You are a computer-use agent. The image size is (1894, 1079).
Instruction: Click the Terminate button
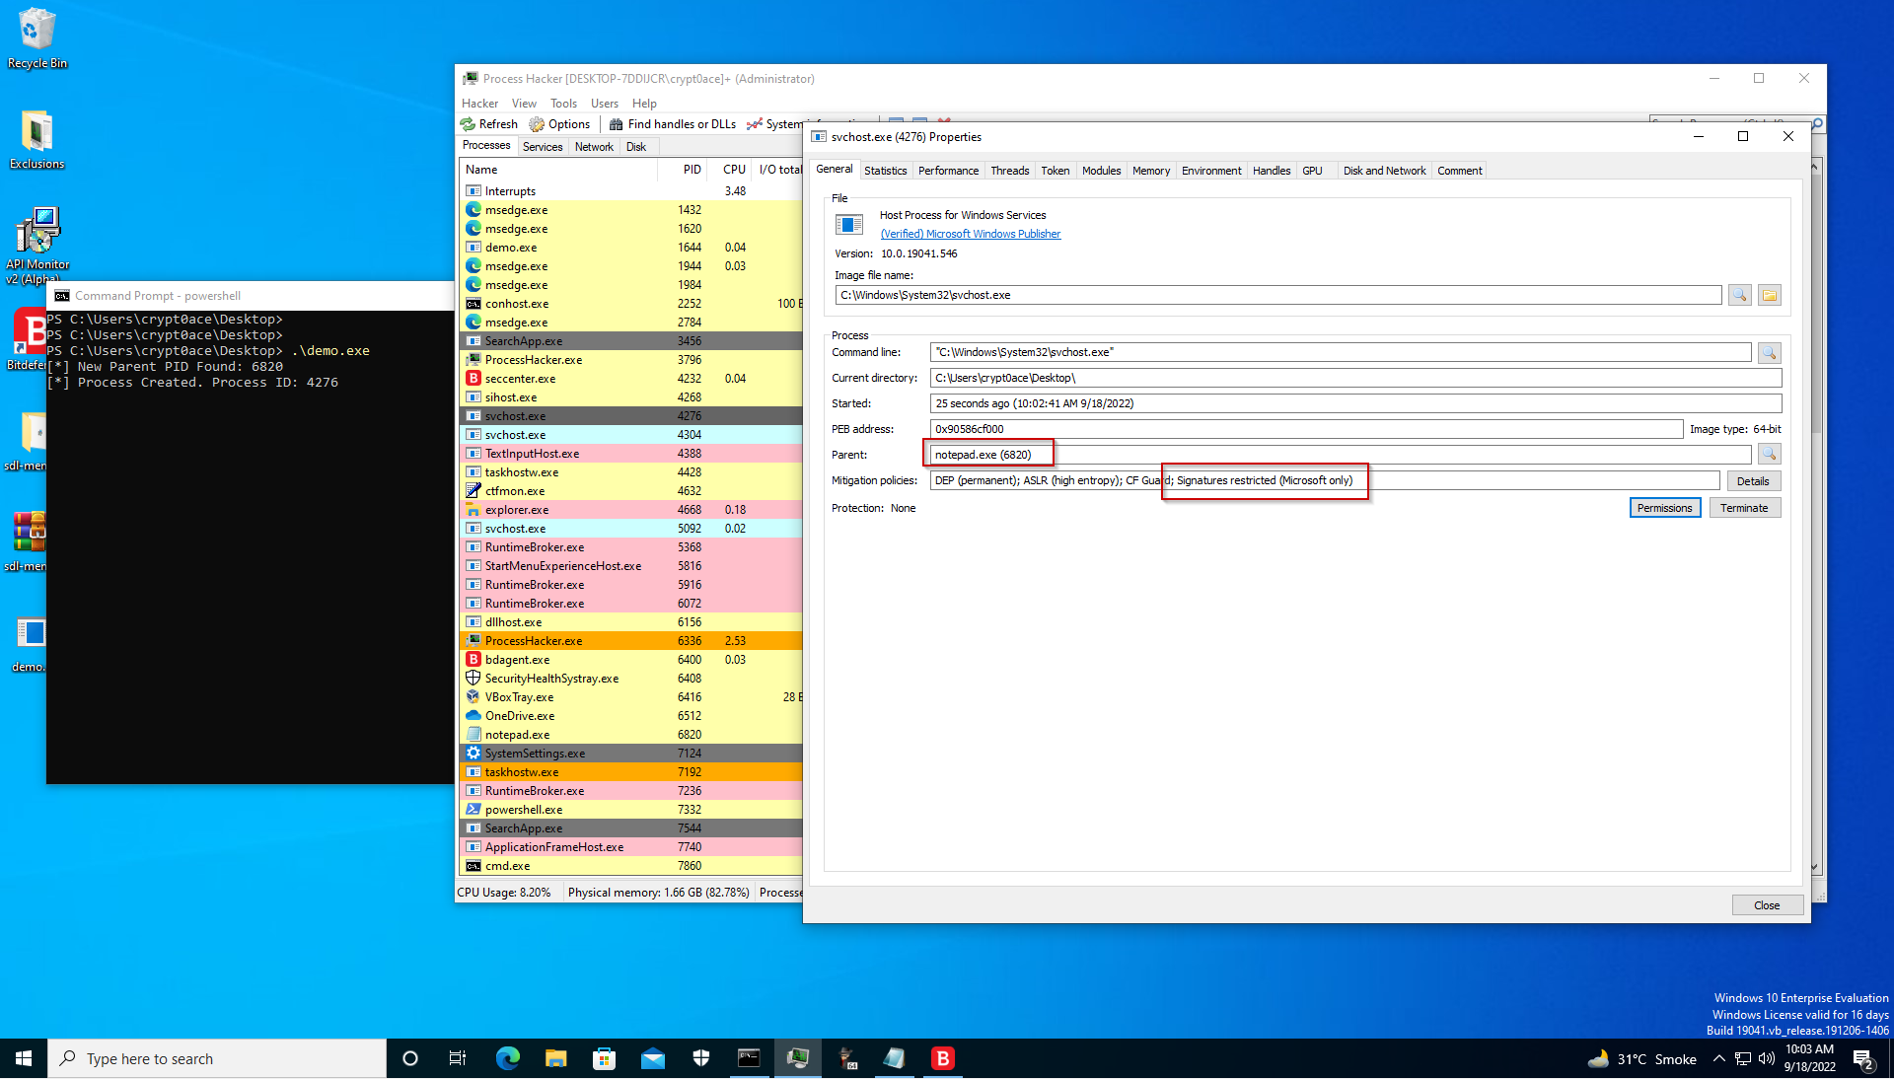tap(1744, 507)
